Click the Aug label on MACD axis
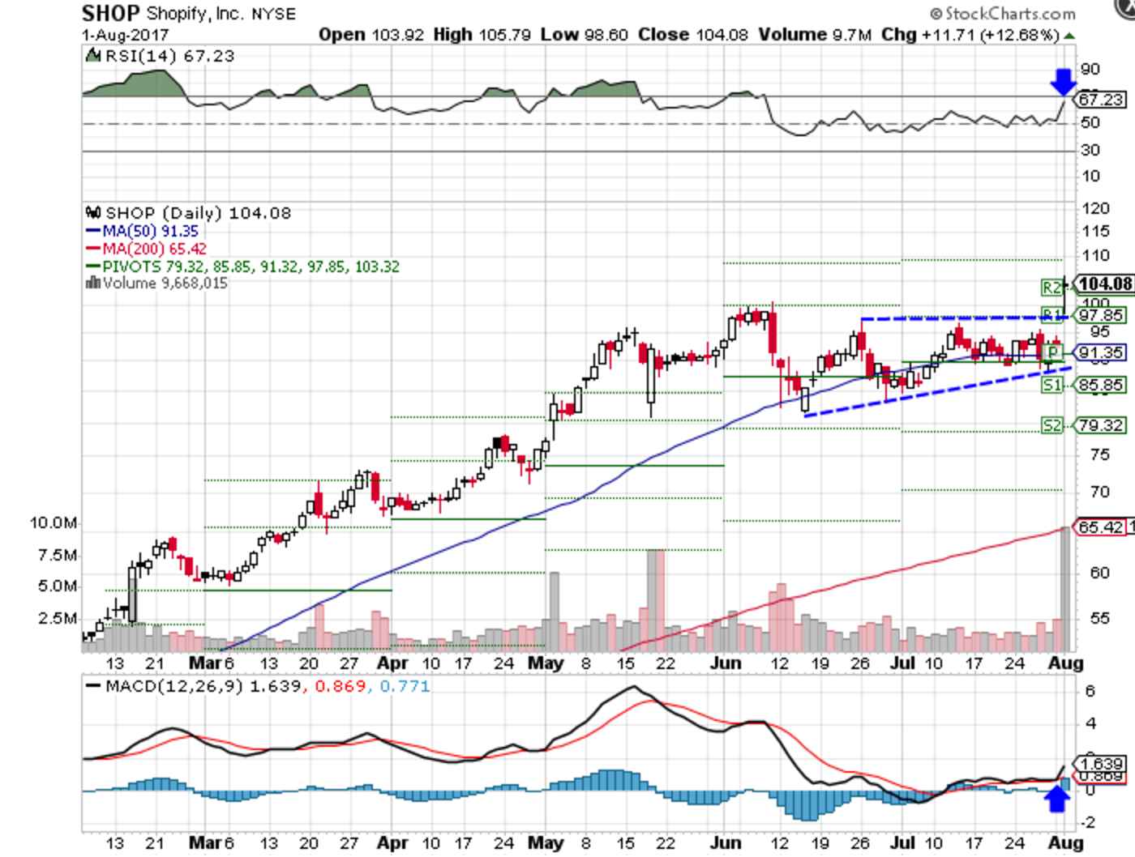This screenshot has height=857, width=1135. coord(1065,842)
